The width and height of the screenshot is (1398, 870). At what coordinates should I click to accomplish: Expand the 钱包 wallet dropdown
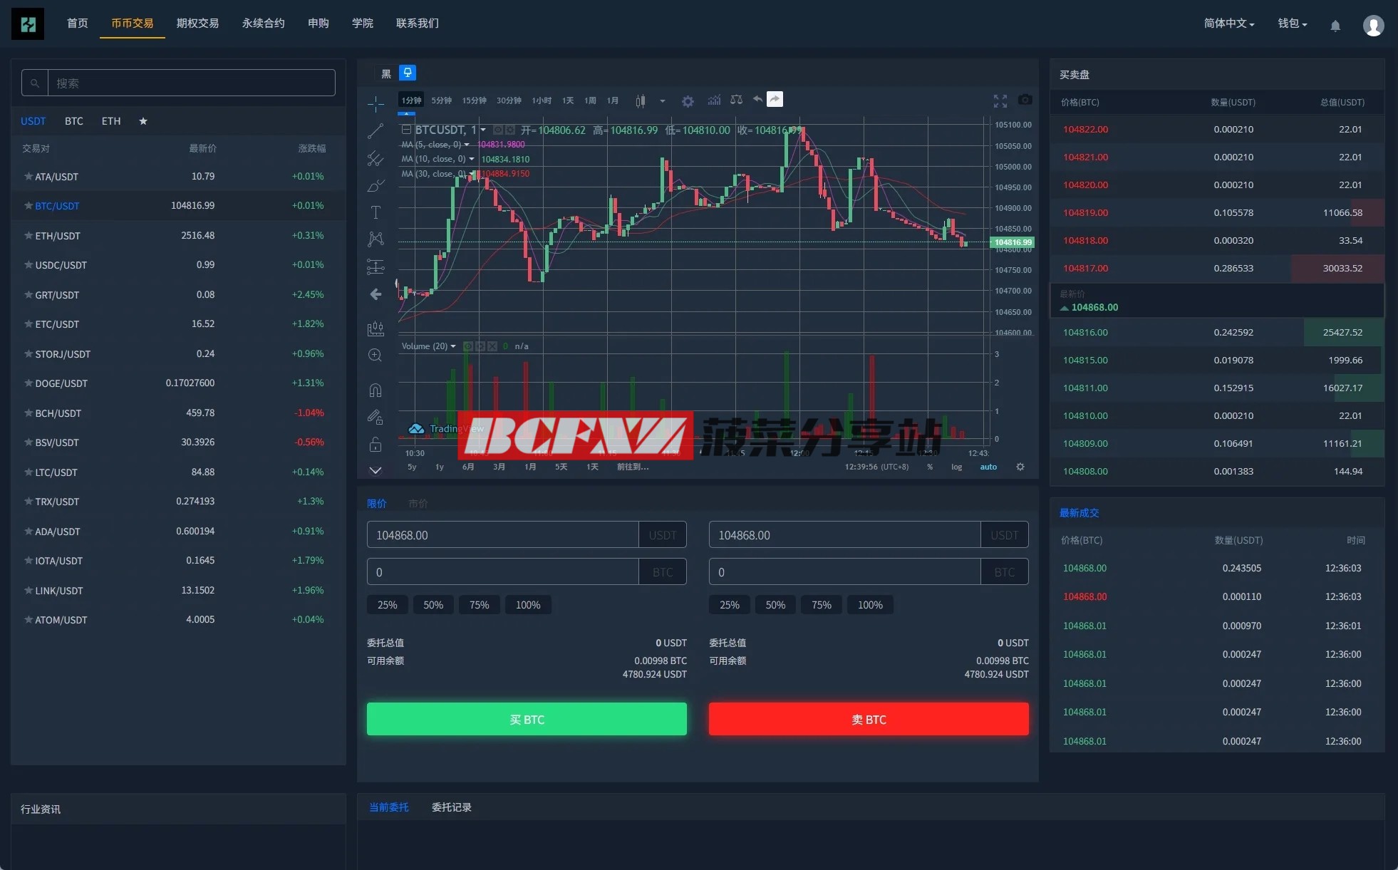coord(1292,24)
